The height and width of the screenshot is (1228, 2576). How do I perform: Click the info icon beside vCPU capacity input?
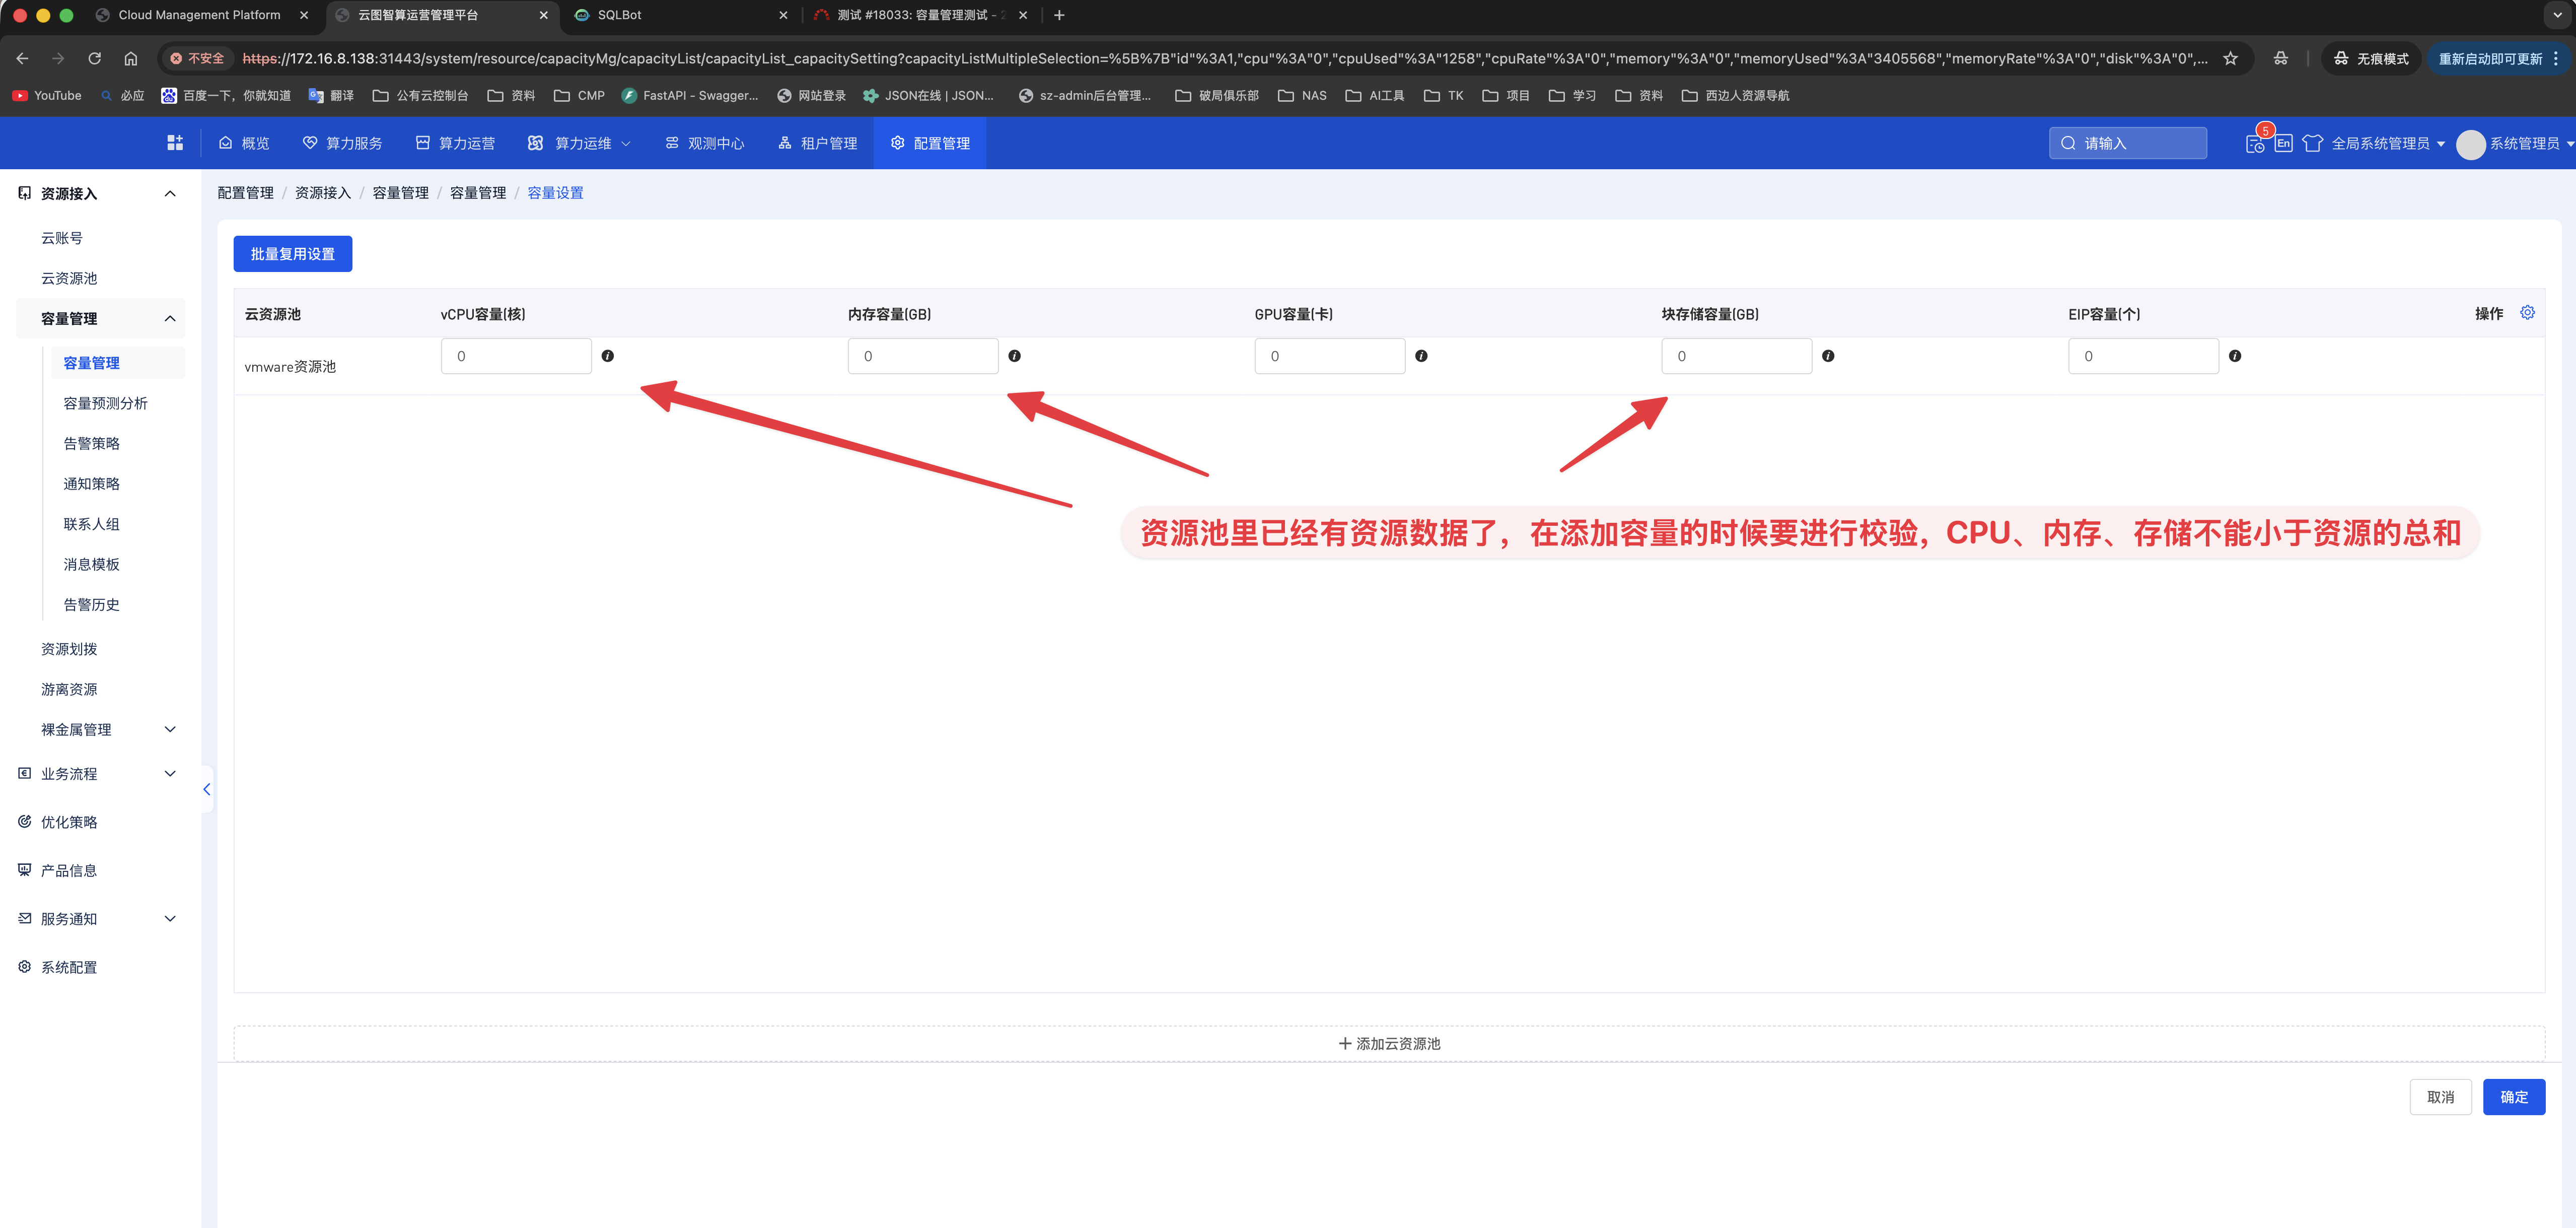coord(607,356)
